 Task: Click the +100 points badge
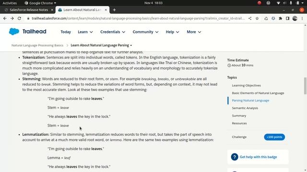[x=274, y=137]
